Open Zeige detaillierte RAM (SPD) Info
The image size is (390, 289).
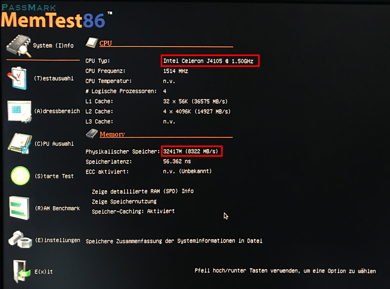(142, 191)
